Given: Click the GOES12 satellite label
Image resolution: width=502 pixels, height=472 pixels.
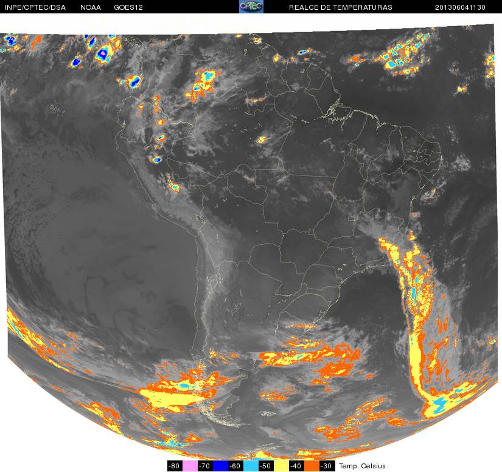Looking at the screenshot, I should (128, 7).
